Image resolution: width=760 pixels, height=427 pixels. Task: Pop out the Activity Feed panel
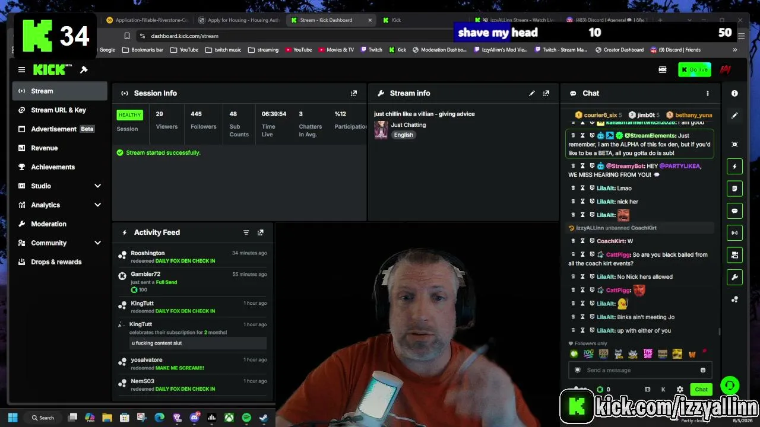[x=260, y=232]
